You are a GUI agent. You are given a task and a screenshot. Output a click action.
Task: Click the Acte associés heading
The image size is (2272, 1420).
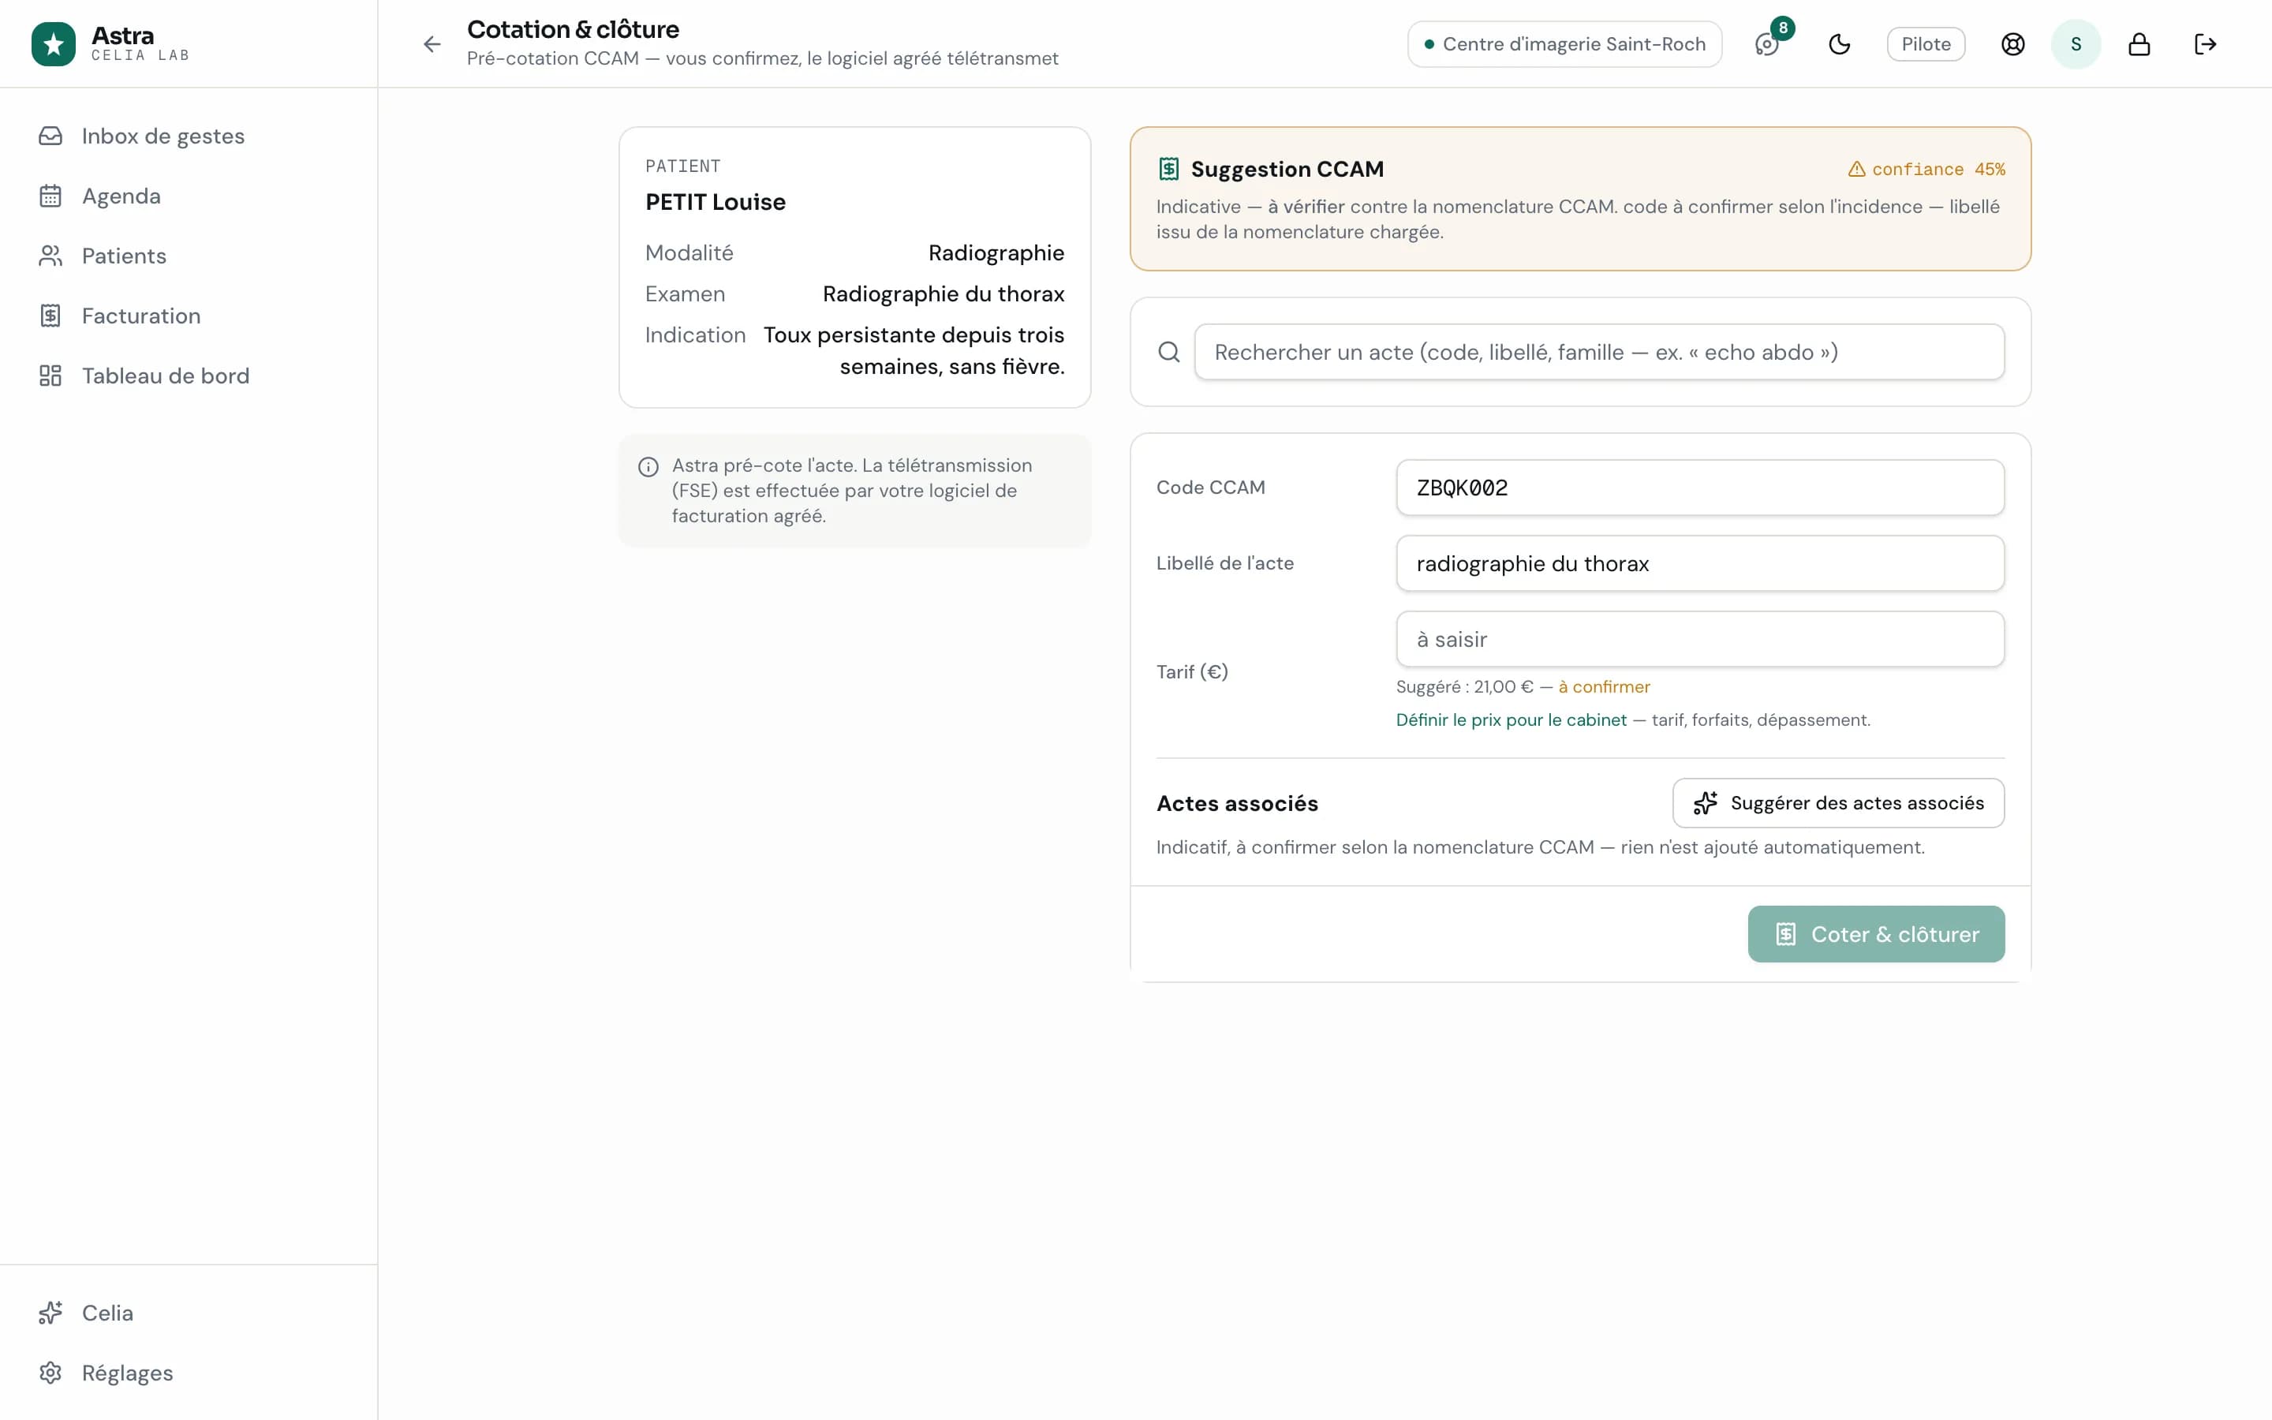point(1236,804)
